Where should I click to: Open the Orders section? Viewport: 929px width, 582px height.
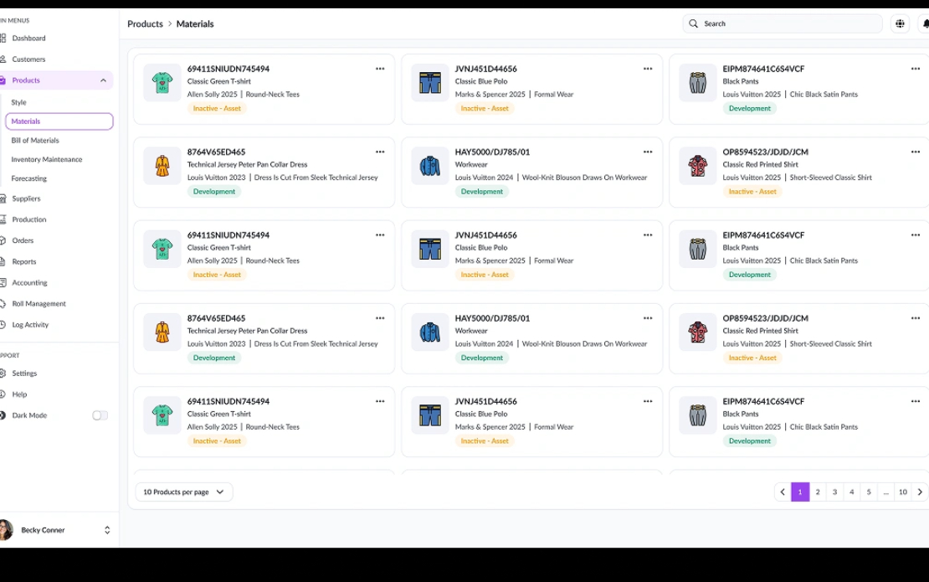pos(23,240)
